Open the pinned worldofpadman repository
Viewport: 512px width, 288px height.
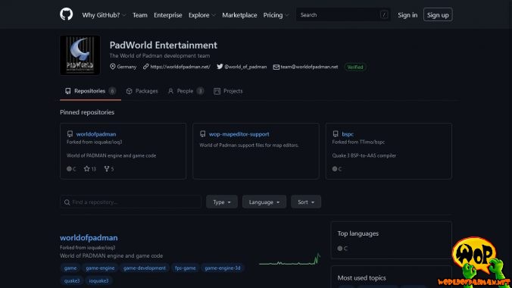pyautogui.click(x=96, y=134)
